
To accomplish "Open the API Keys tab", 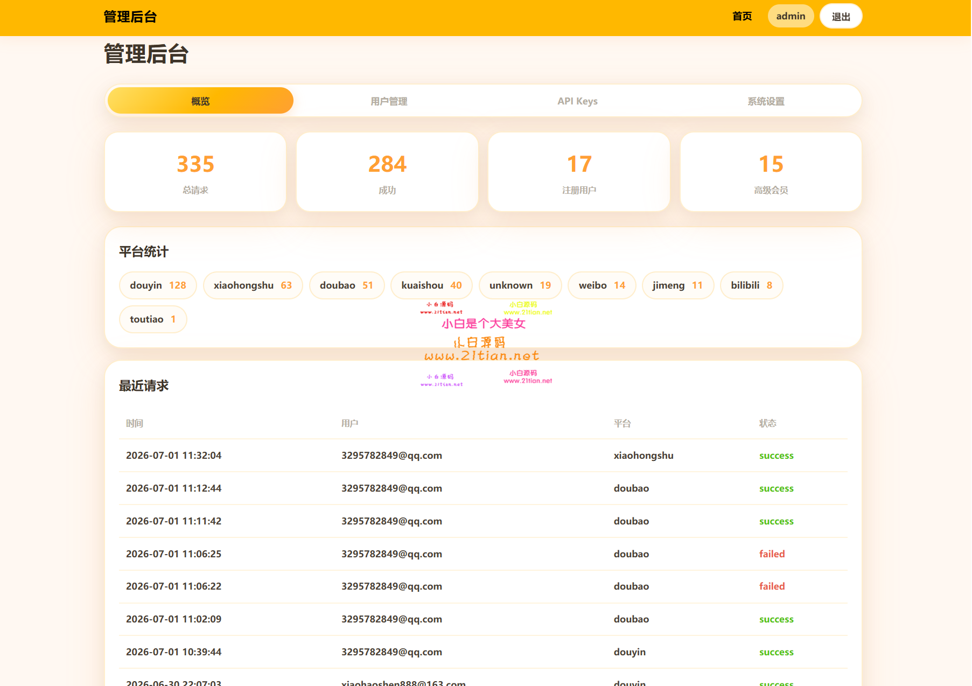I will [x=577, y=101].
